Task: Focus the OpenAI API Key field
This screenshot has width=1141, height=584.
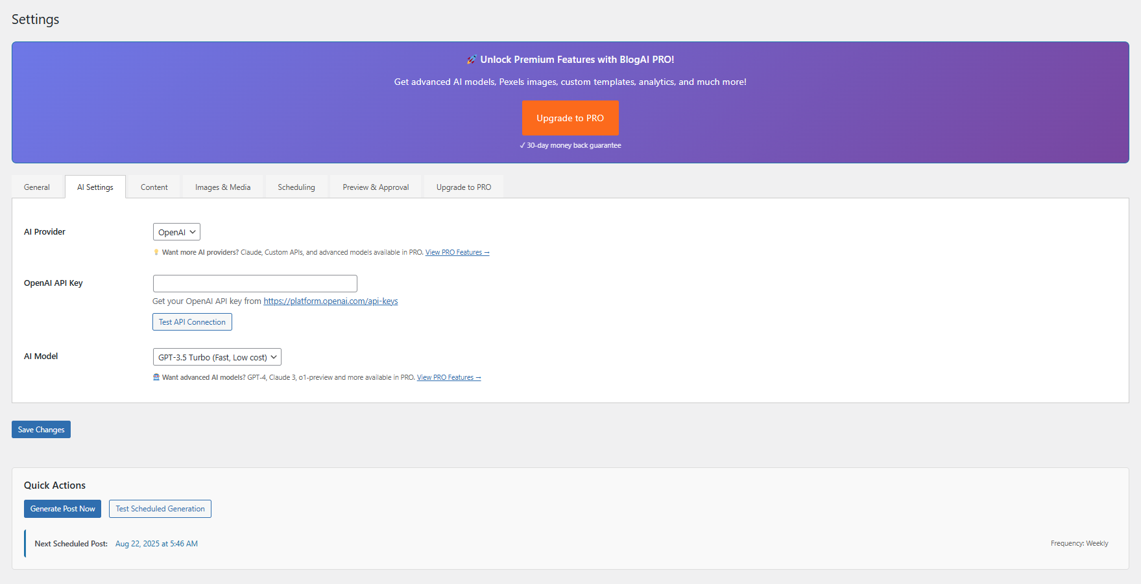Action: 255,283
